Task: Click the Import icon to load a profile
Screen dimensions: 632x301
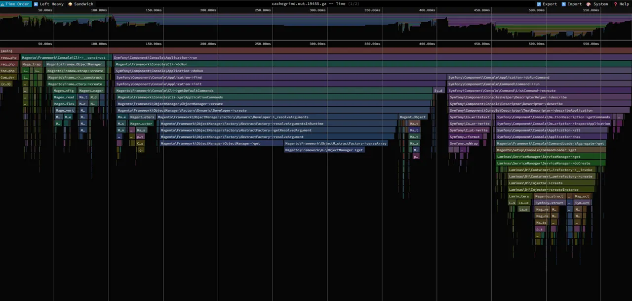Action: 571,4
